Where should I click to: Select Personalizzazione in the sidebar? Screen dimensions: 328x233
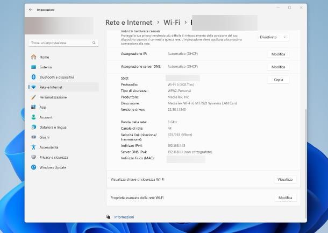point(63,97)
